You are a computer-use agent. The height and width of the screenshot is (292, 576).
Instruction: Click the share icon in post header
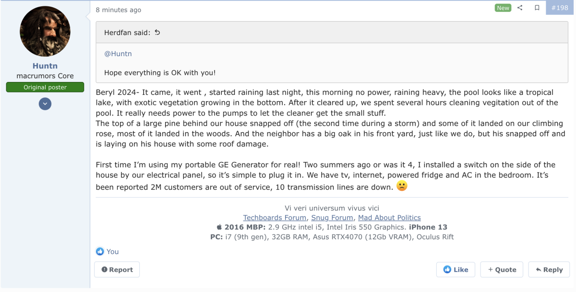(520, 8)
